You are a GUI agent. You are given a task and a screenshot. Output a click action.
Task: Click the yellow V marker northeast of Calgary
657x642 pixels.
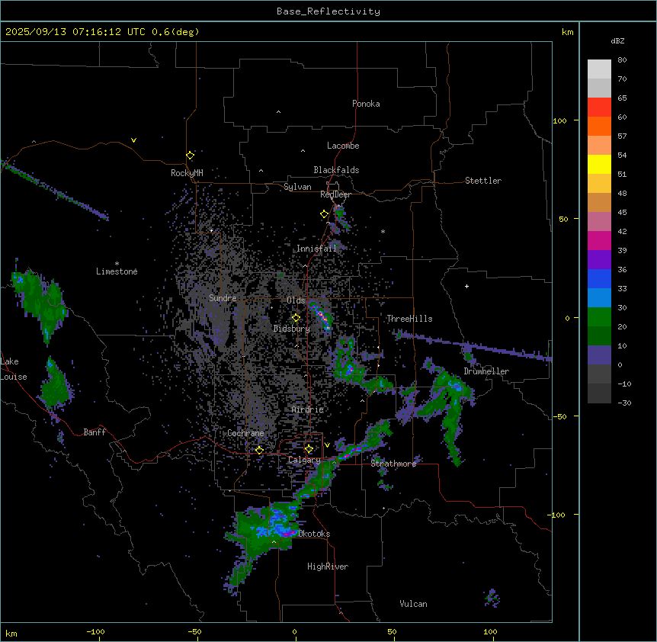pyautogui.click(x=327, y=445)
